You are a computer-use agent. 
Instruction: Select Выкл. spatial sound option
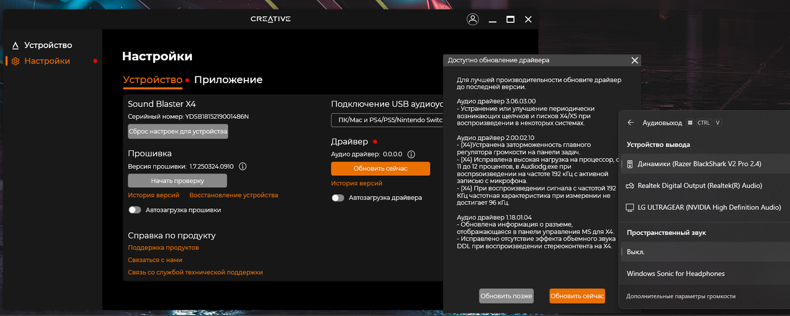tap(705, 252)
